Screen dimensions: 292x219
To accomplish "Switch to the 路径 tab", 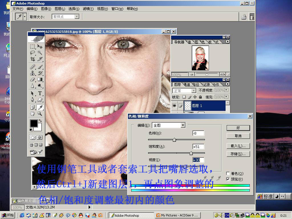I will 196,84.
